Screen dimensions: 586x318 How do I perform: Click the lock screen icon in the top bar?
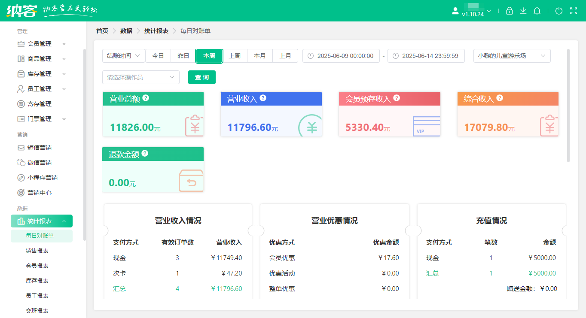[x=510, y=11]
